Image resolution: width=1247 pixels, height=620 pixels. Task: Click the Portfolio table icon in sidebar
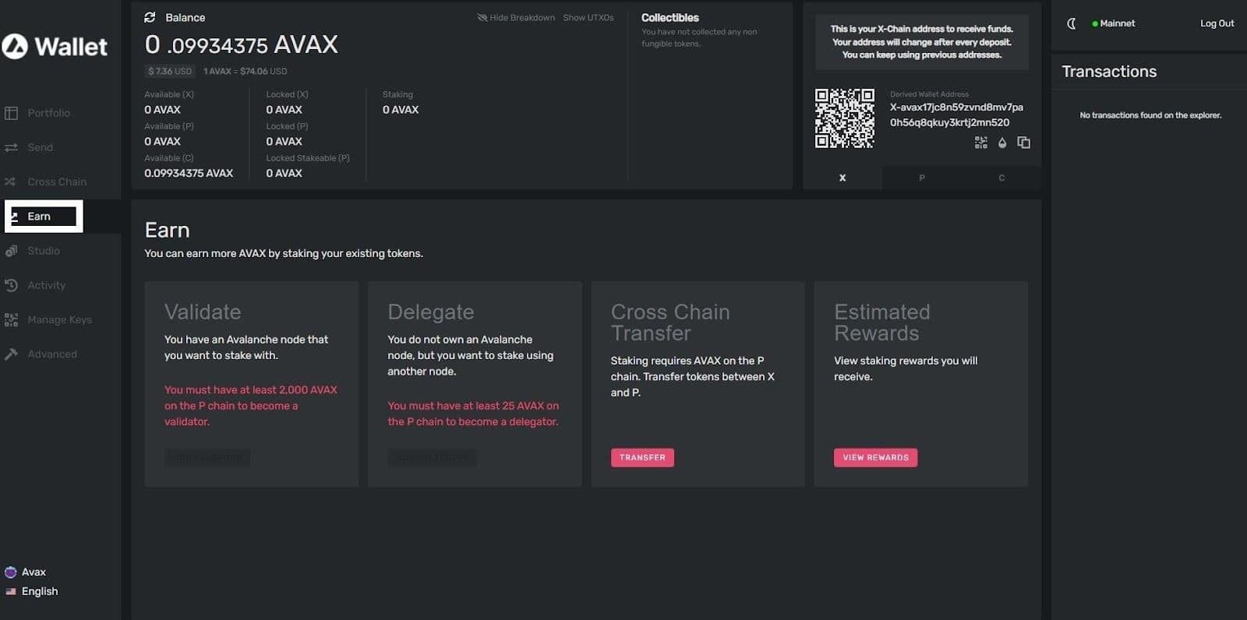pos(11,113)
